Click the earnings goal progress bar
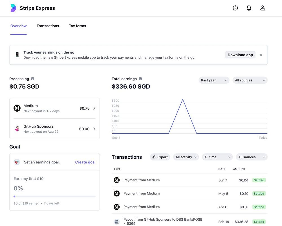The width and height of the screenshot is (282, 226). 54,196
